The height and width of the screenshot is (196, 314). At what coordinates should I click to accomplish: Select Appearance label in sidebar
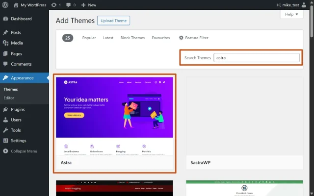coord(22,78)
